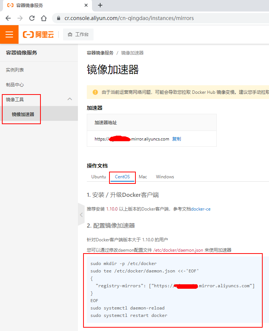Open 工作台 workbench button
The width and height of the screenshot is (269, 331).
tap(78, 34)
